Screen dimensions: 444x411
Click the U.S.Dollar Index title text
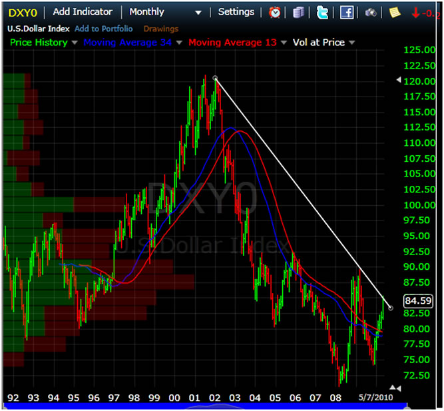pyautogui.click(x=39, y=29)
